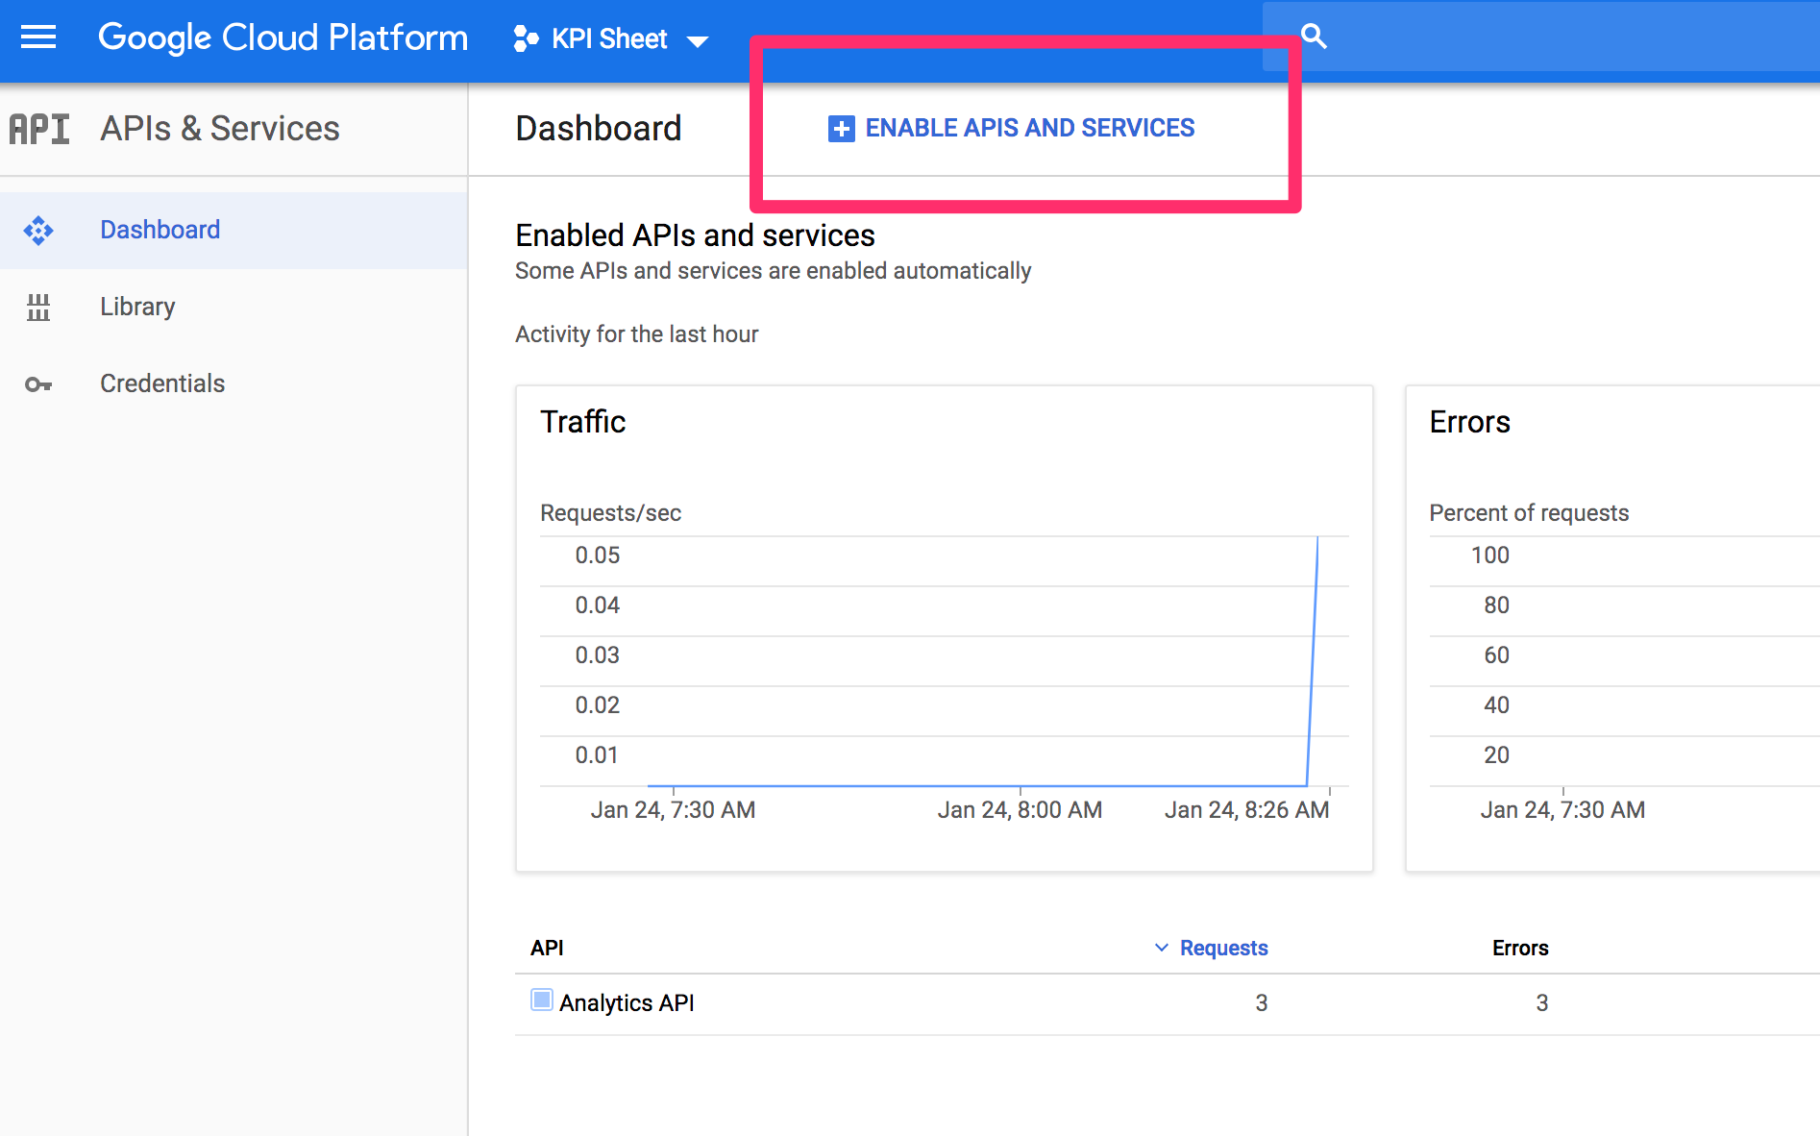Click the APIs & Services heading

(x=220, y=129)
